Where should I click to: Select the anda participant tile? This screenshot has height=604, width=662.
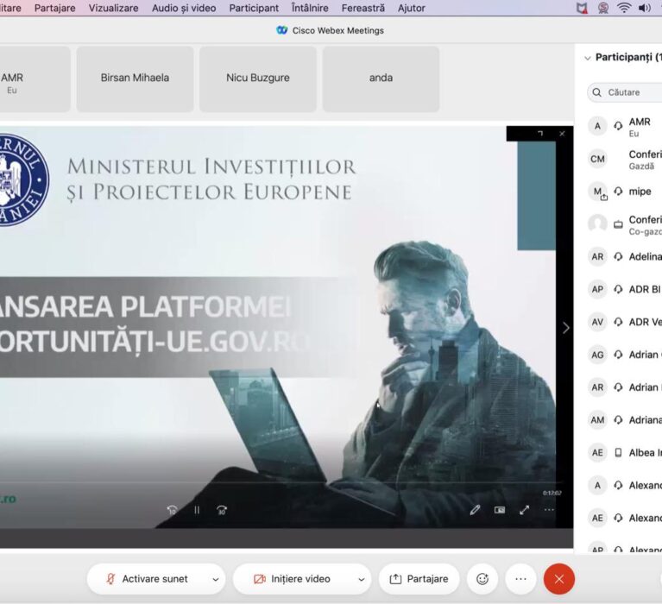point(381,79)
